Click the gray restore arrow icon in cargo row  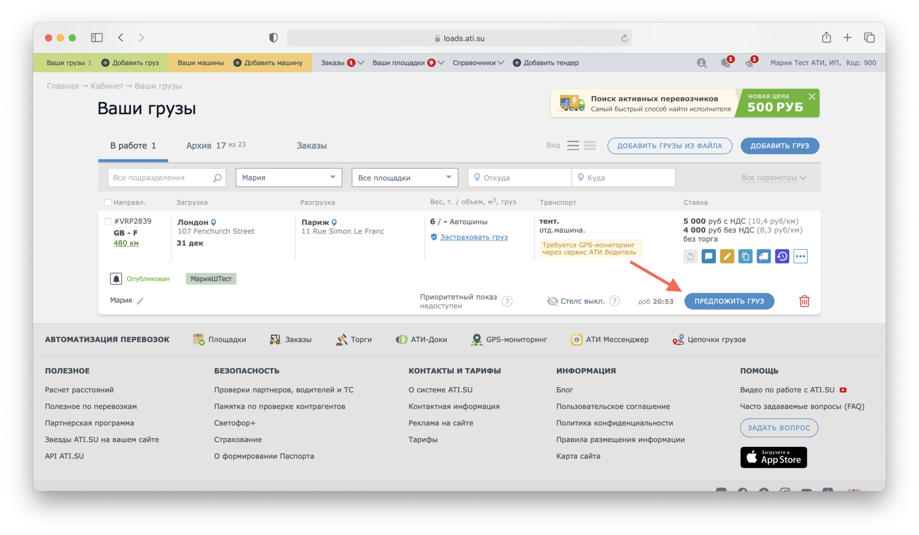(x=690, y=256)
